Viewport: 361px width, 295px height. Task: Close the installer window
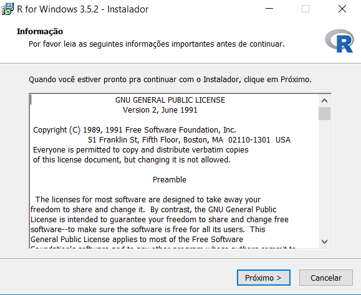pyautogui.click(x=342, y=9)
